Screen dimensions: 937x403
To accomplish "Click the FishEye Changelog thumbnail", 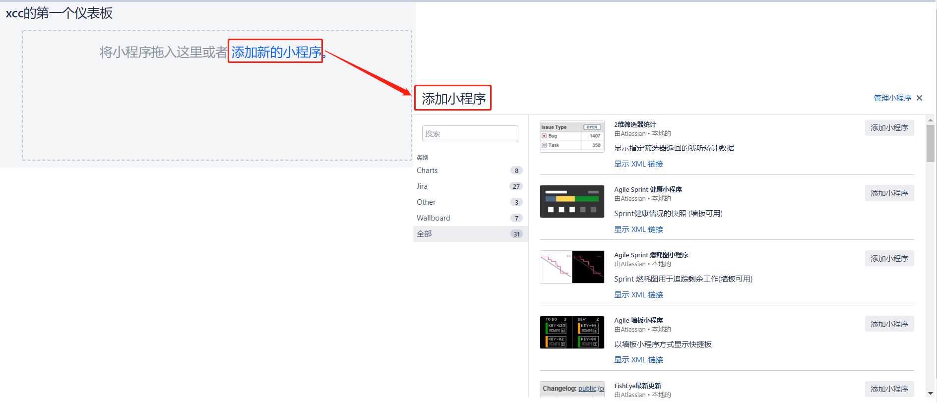I will [x=572, y=389].
